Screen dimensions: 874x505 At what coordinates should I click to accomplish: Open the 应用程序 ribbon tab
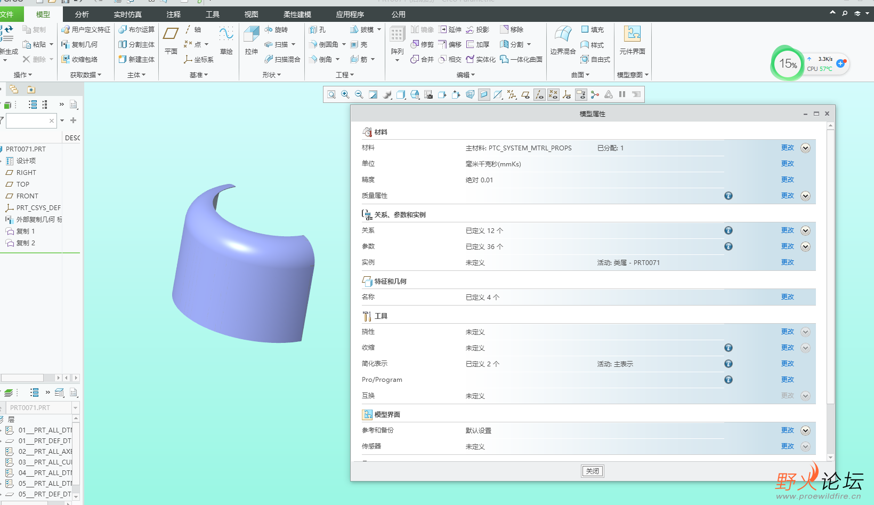[350, 14]
